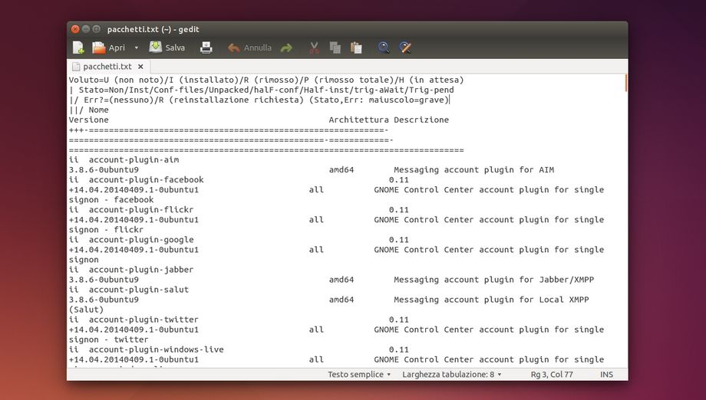
Task: Click the green redo arrow icon
Action: [286, 48]
